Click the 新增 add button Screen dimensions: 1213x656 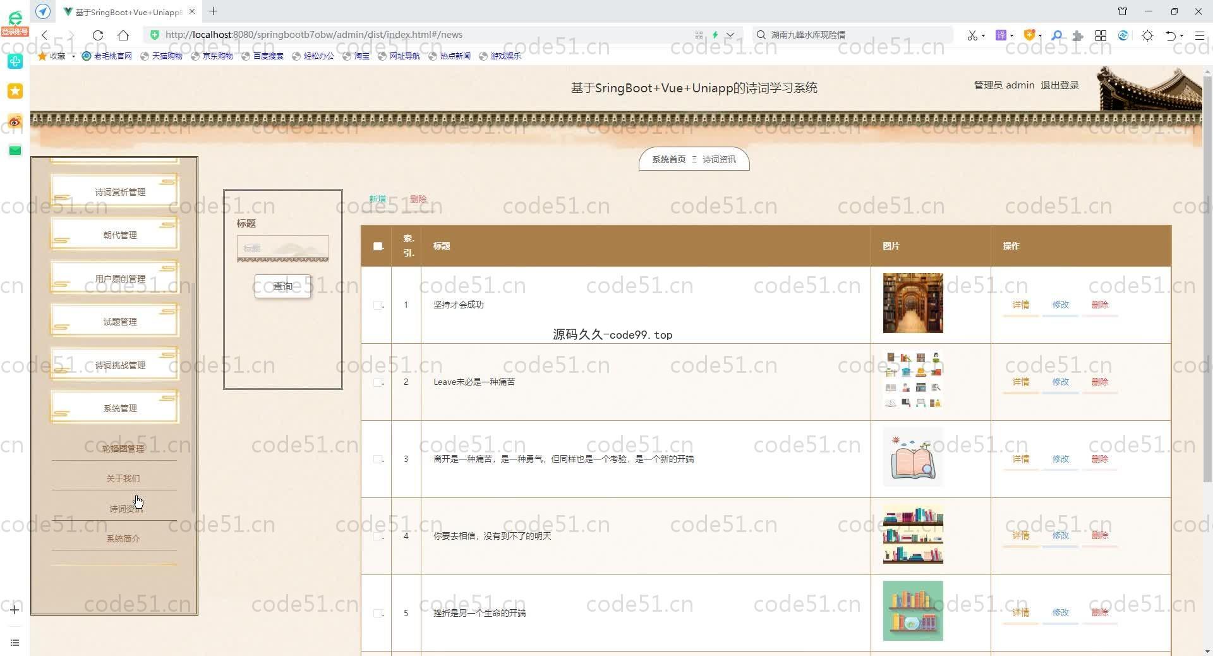coord(378,199)
